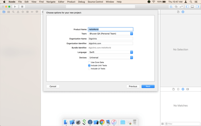Show the Object library circle icon
The image size is (201, 126).
183,89
